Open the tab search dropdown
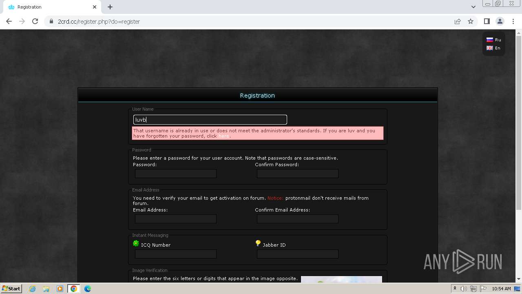This screenshot has height=294, width=522. click(x=473, y=7)
